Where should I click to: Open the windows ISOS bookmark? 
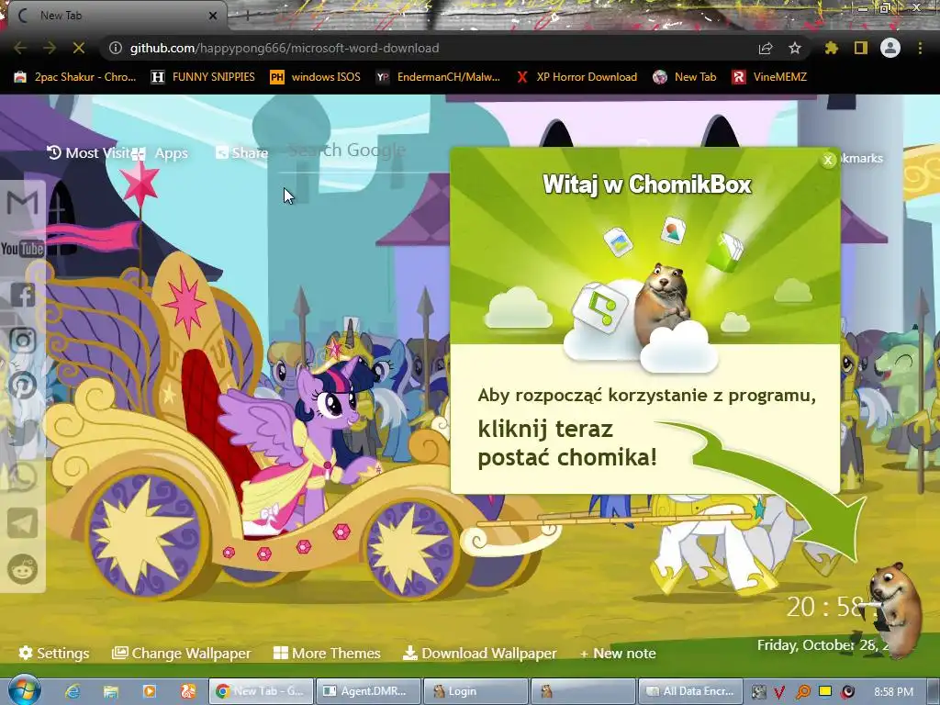pos(316,77)
